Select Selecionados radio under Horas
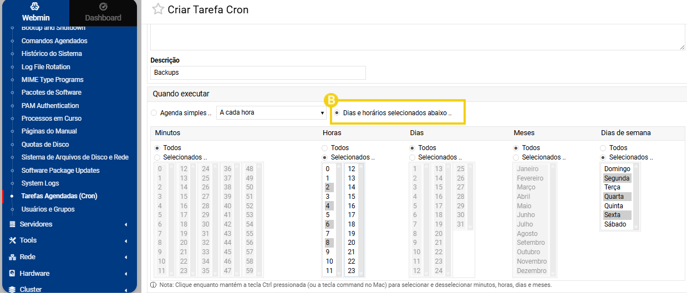Image resolution: width=687 pixels, height=293 pixels. pos(325,157)
